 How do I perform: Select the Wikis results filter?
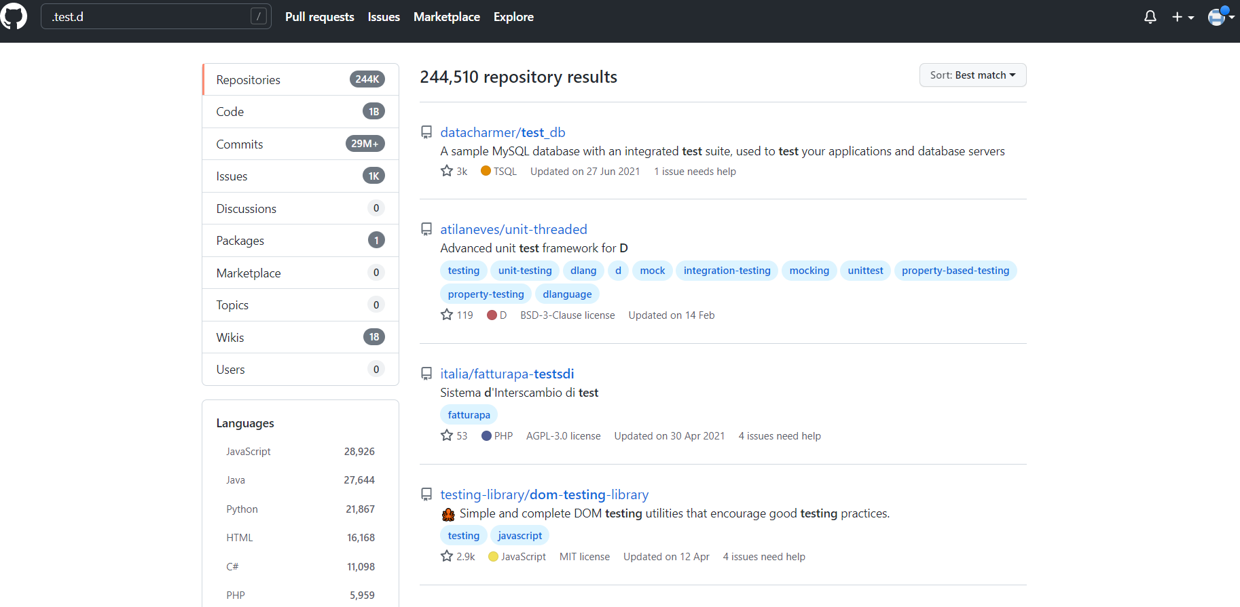click(x=300, y=337)
